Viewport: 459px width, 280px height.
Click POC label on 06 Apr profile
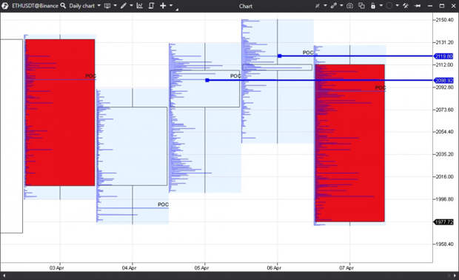coord(308,53)
